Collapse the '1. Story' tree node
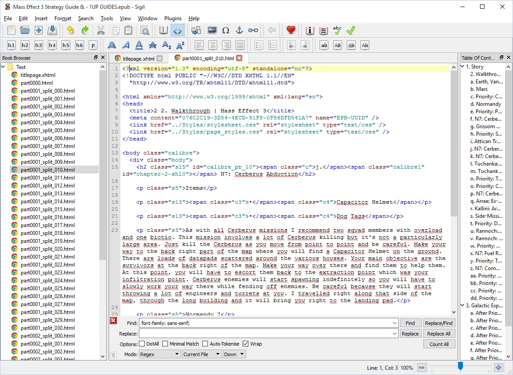 [462, 67]
